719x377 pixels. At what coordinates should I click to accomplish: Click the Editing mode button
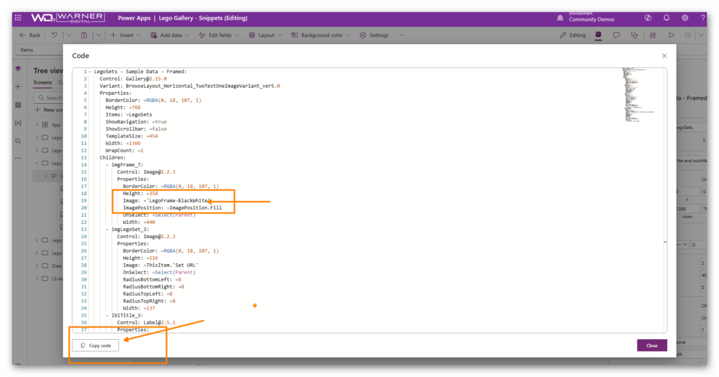pyautogui.click(x=572, y=35)
